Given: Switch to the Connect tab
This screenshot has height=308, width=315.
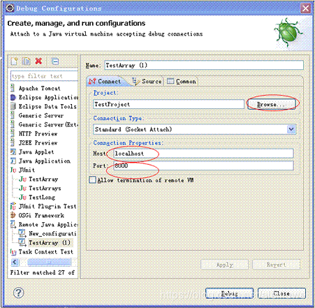Looking at the screenshot, I should (105, 81).
